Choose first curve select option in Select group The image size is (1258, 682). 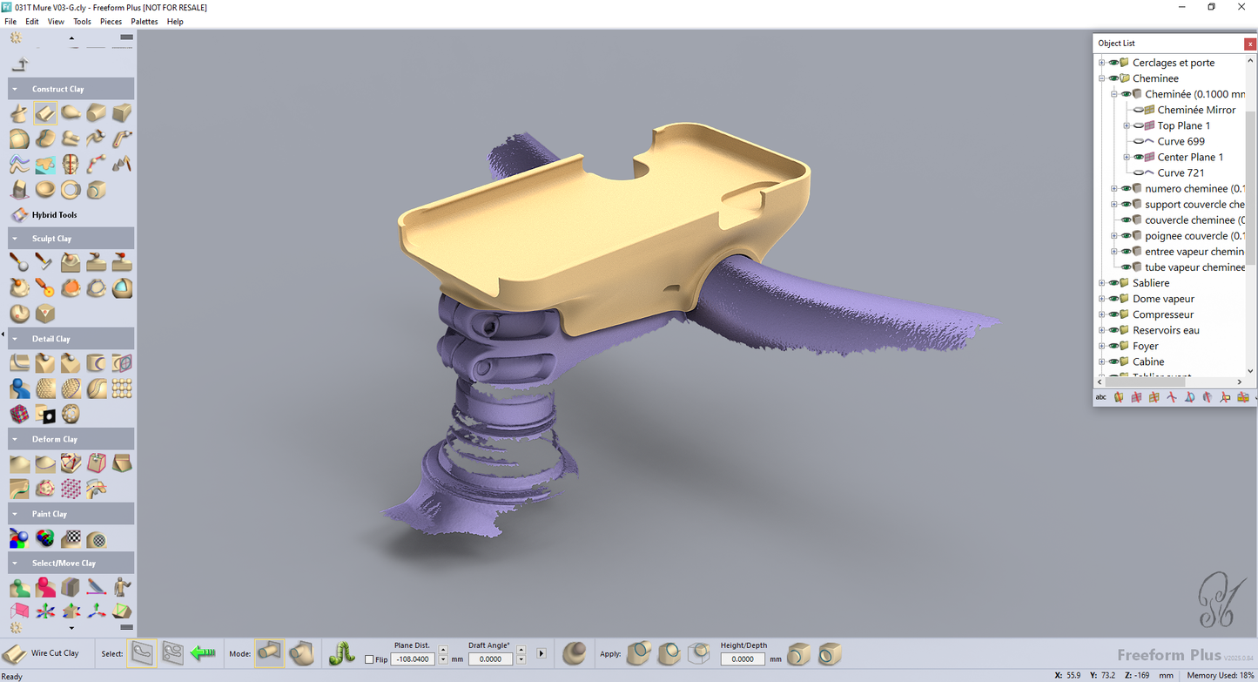pyautogui.click(x=143, y=653)
